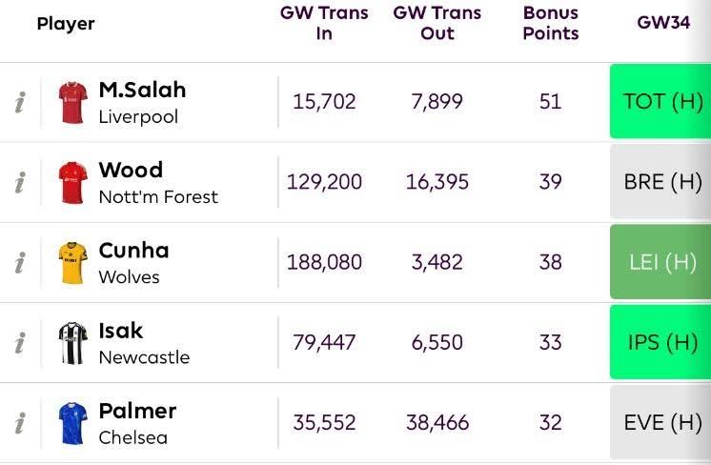Open info icon for M.Salah
This screenshot has width=711, height=465.
[x=20, y=102]
